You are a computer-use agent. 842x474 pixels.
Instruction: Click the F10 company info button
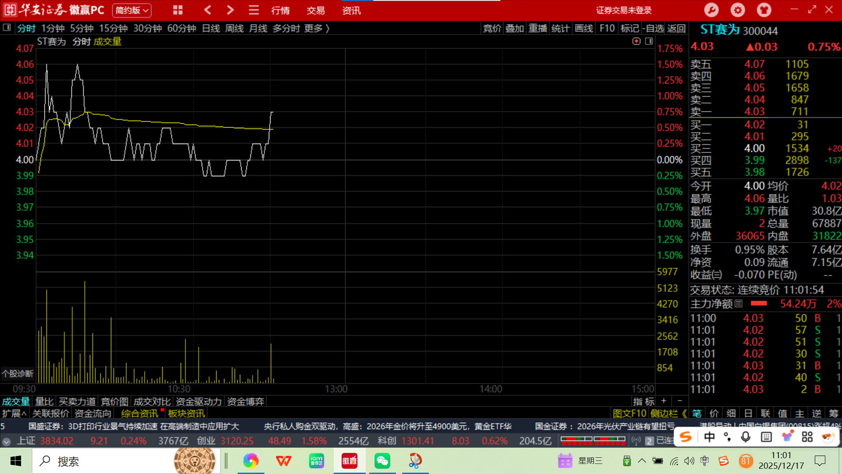click(607, 29)
